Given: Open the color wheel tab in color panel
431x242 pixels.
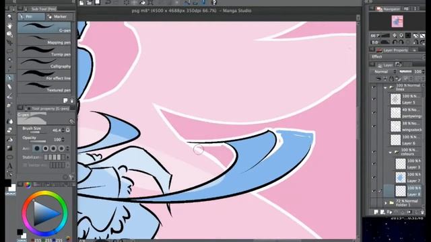Looking at the screenshot, I should click(28, 185).
